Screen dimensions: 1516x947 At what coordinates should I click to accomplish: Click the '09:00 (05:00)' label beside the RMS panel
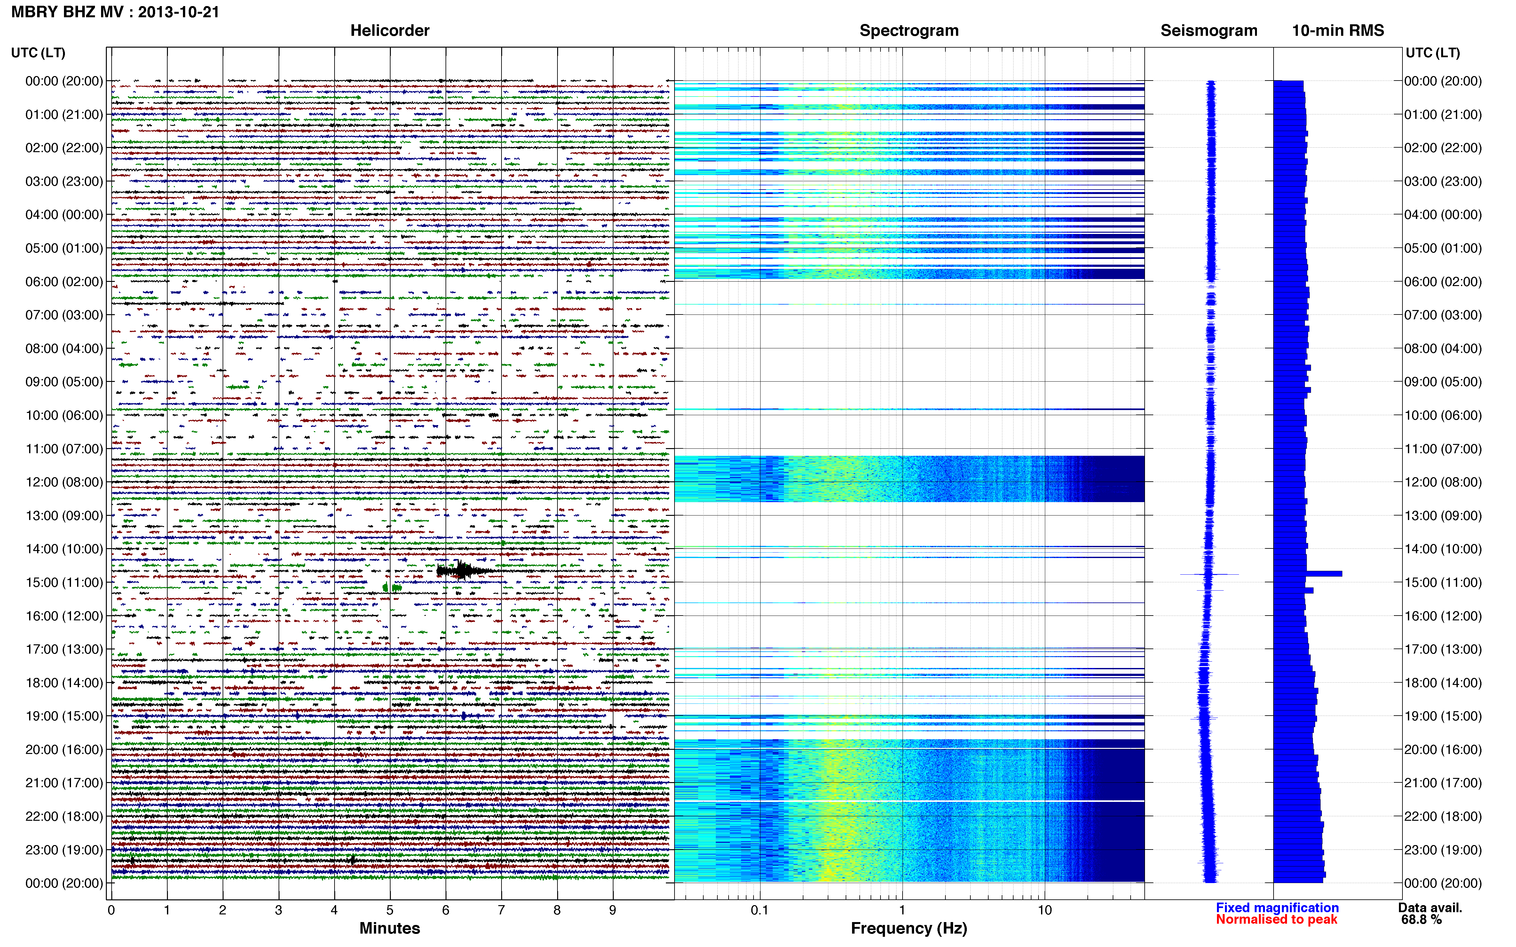(1443, 382)
